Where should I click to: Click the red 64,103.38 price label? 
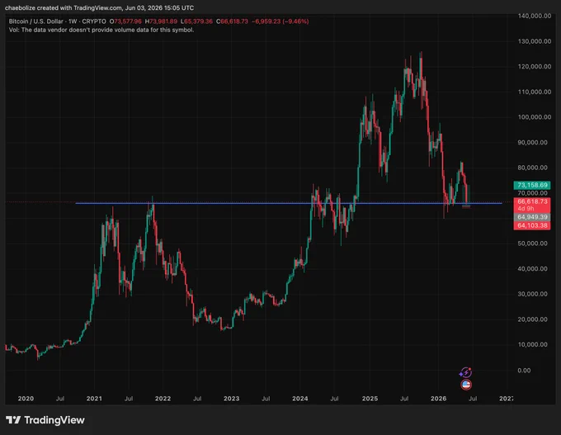click(532, 225)
